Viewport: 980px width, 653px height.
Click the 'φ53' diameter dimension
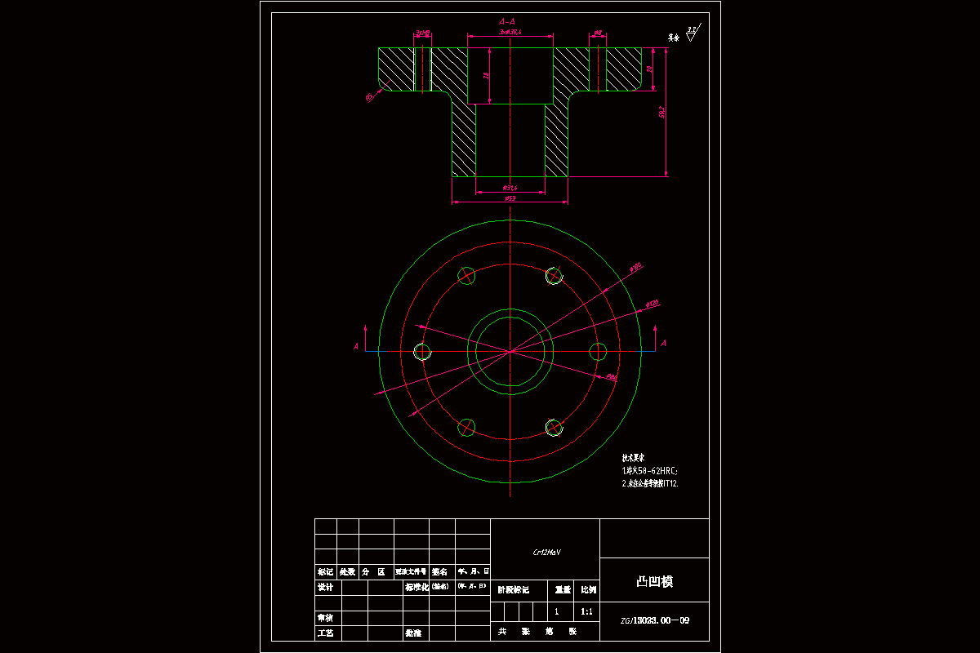(510, 198)
